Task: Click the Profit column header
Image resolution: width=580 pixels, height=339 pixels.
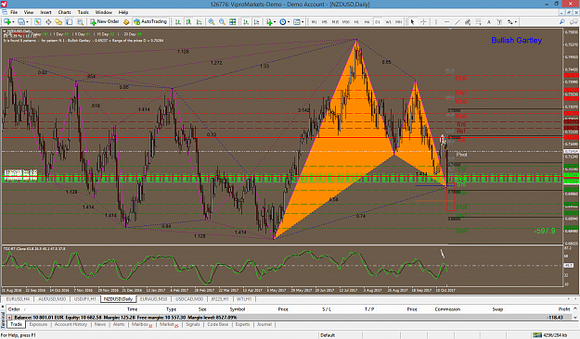Action: click(x=564, y=309)
